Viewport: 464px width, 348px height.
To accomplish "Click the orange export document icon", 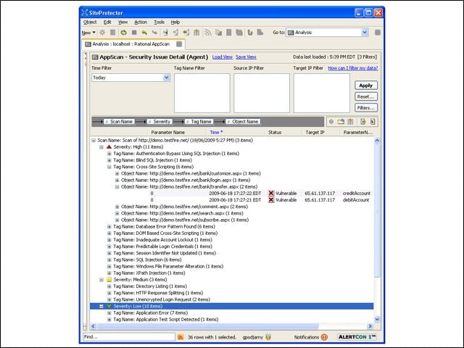I will click(362, 122).
